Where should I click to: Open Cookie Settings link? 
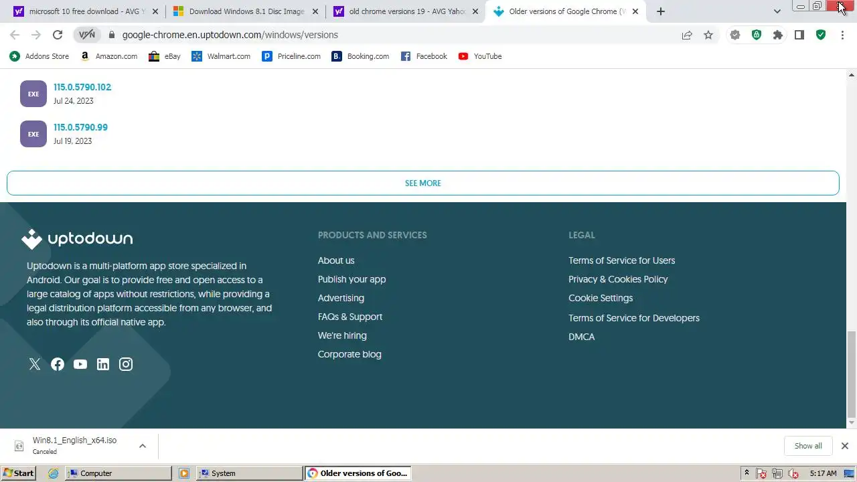[x=601, y=298]
